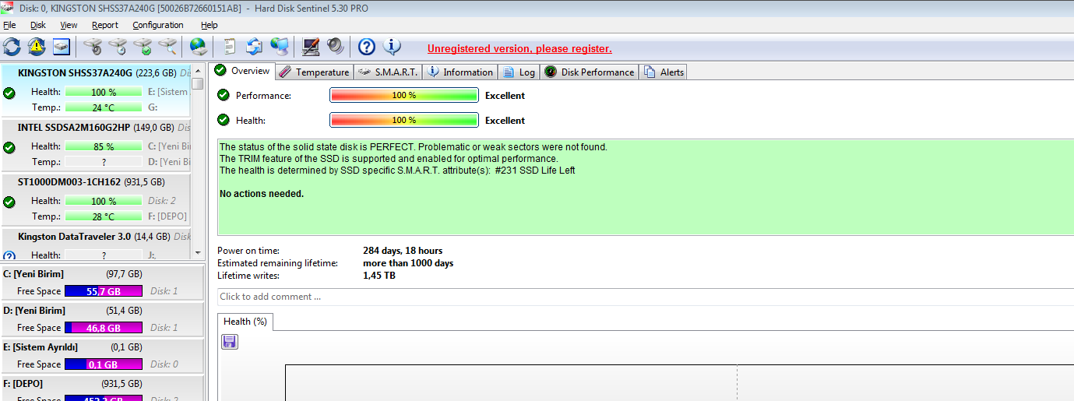The width and height of the screenshot is (1074, 401).
Task: Open the Configuration menu
Action: (x=158, y=25)
